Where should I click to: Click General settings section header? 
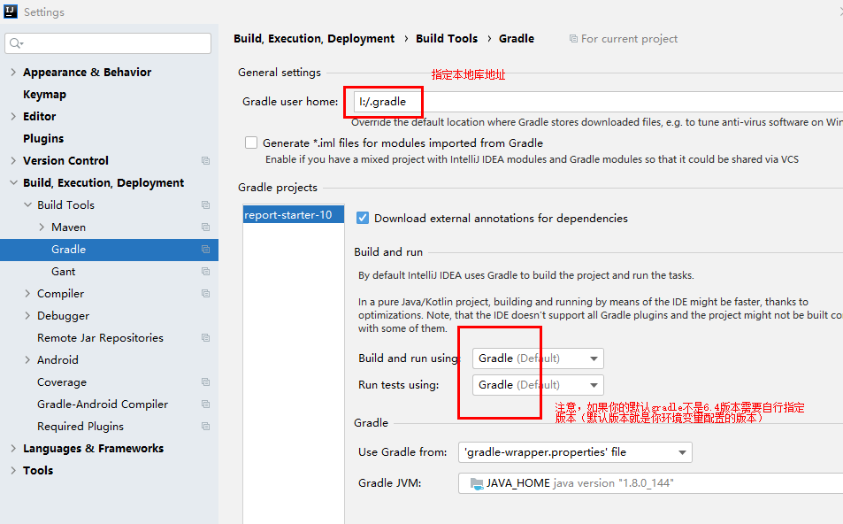pos(280,72)
